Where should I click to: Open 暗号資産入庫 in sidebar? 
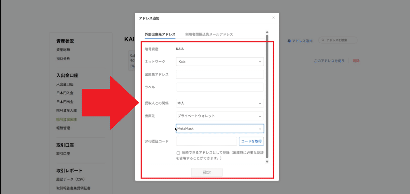pyautogui.click(x=67, y=111)
